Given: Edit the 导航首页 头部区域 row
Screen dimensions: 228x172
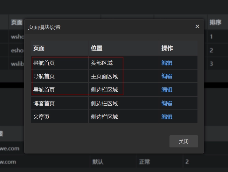Looking at the screenshot, I should click(x=167, y=63).
